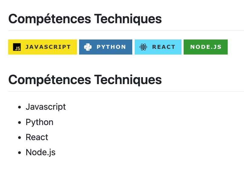
Task: Click the bullet dot before React
Action: coord(20,137)
